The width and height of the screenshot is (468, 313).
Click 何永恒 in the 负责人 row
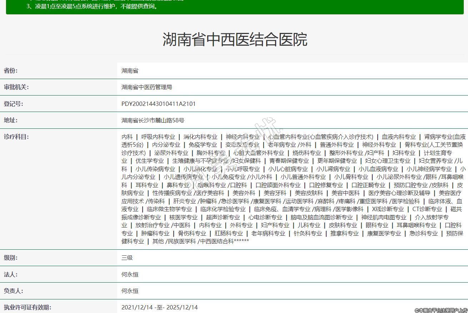(x=130, y=291)
